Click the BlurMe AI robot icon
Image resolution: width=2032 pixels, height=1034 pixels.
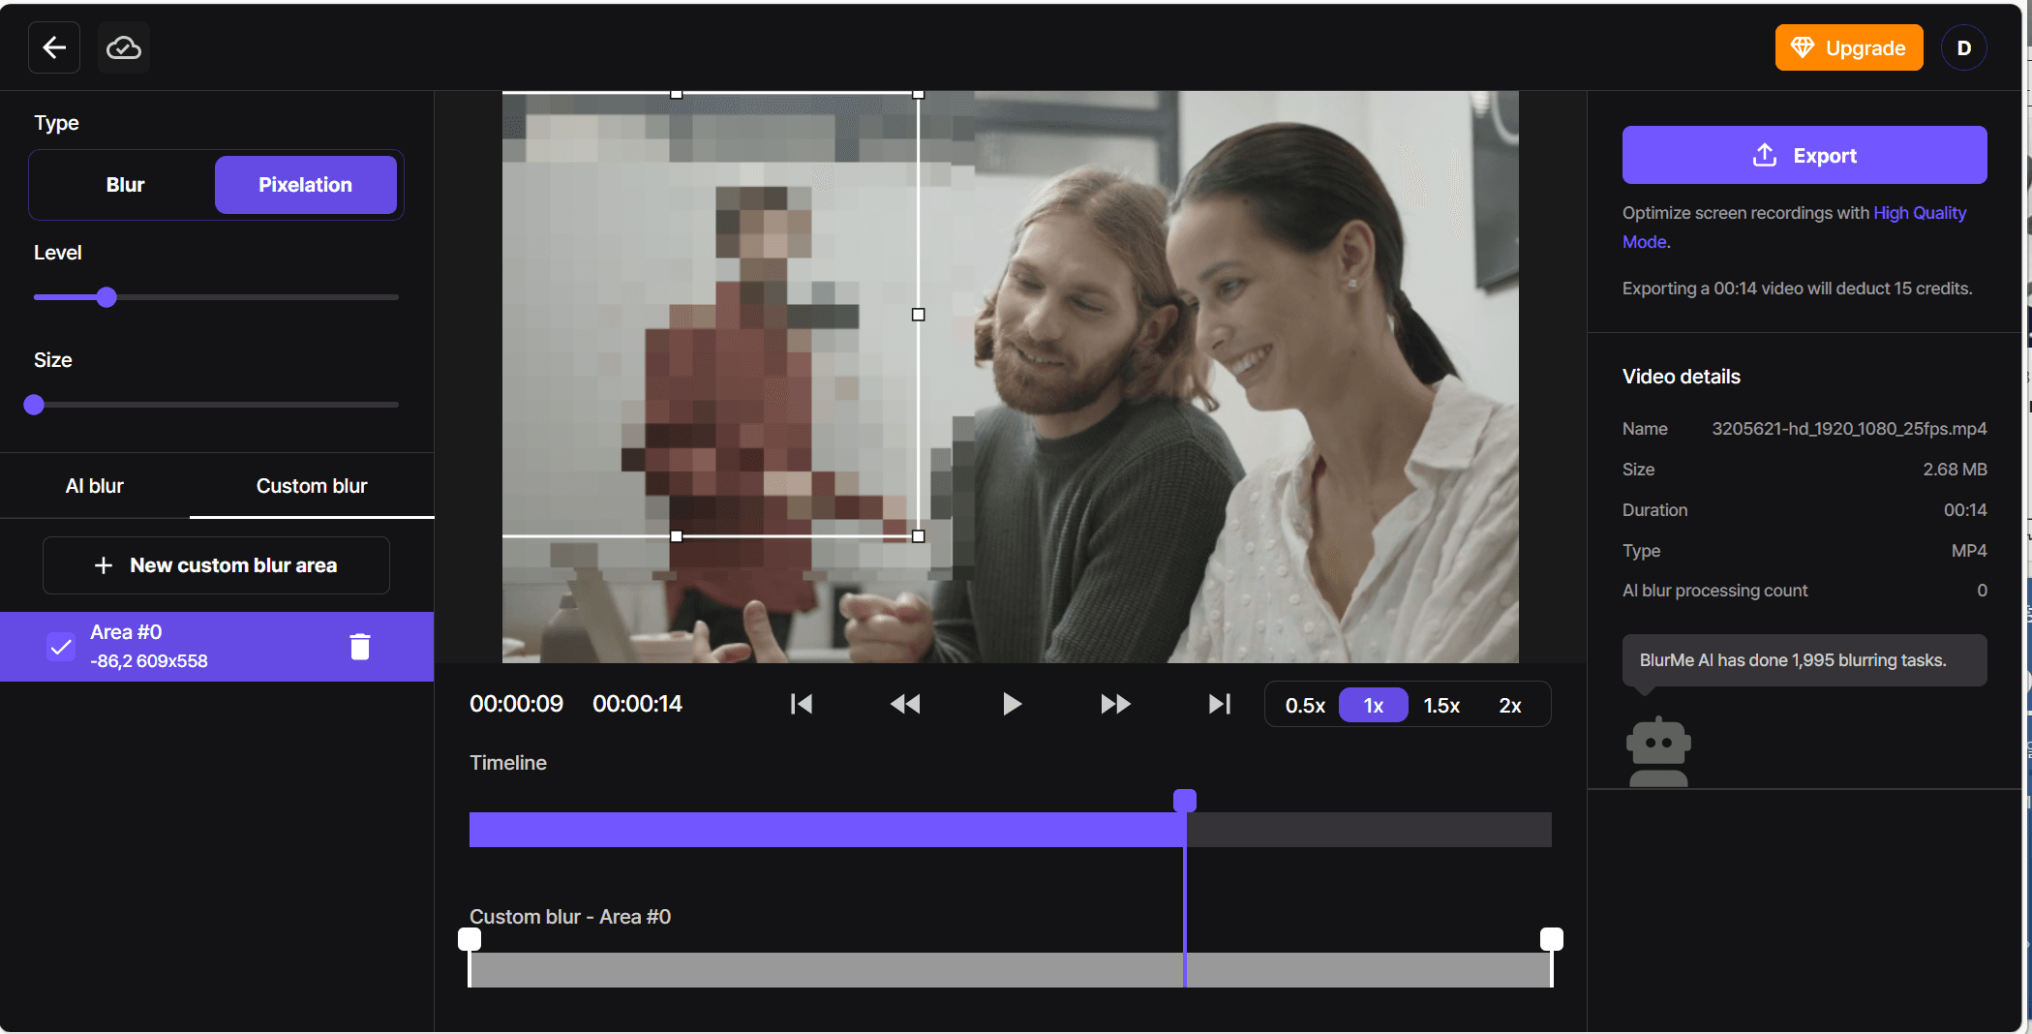coord(1658,751)
